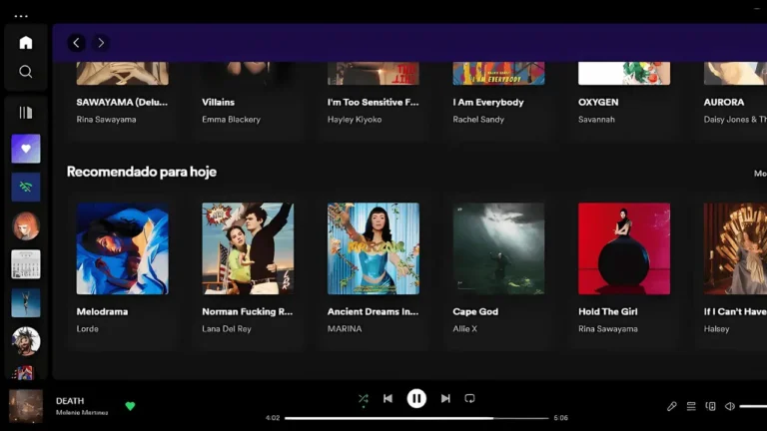Open Hold The Girl album cover

coord(624,248)
